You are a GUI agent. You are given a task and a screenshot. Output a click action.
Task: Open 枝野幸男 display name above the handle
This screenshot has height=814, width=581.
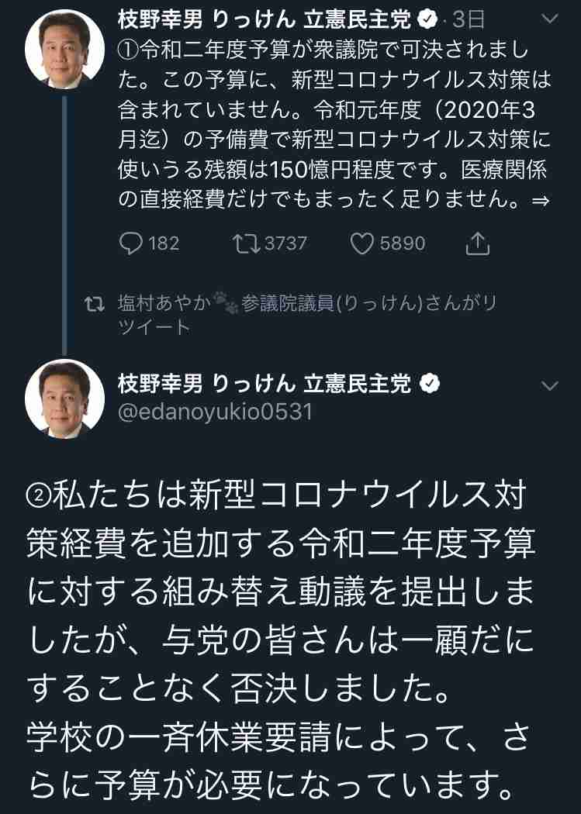[x=265, y=383]
